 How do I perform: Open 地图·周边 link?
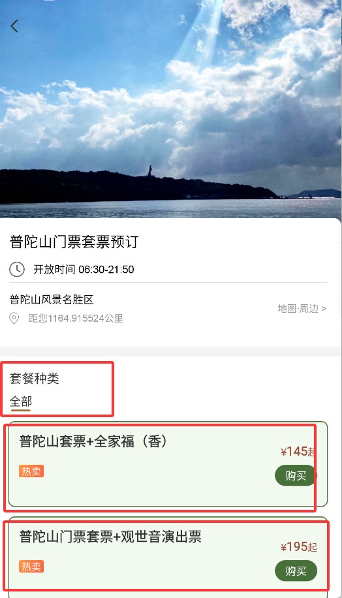coord(302,309)
